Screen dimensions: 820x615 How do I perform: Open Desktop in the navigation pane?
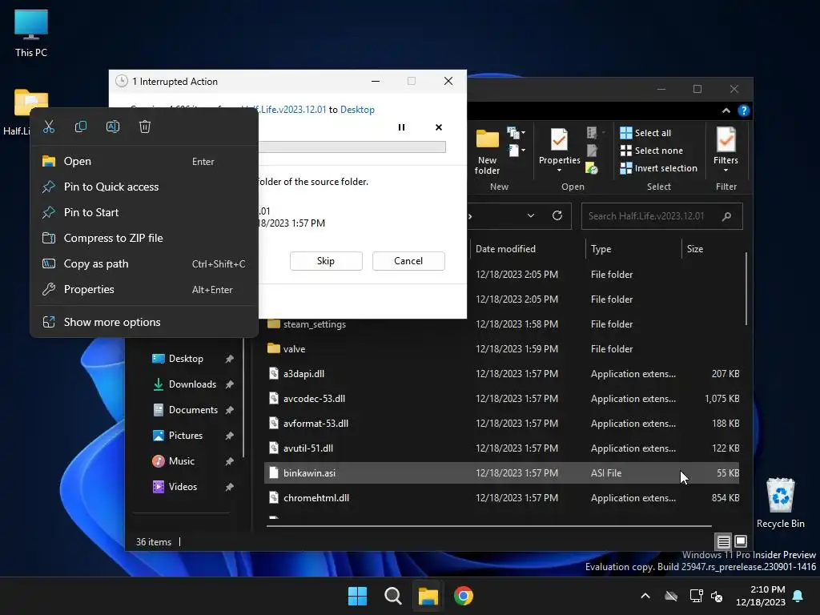click(x=186, y=359)
